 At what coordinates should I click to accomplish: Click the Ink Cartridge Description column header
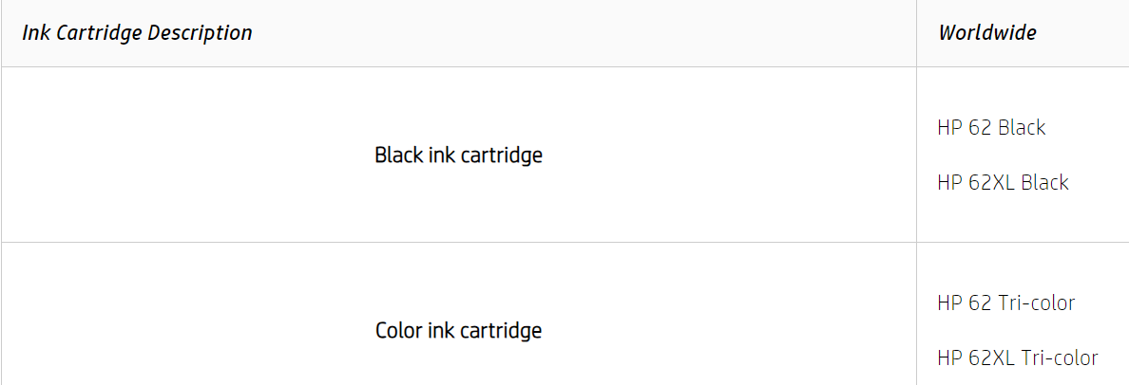tap(137, 33)
